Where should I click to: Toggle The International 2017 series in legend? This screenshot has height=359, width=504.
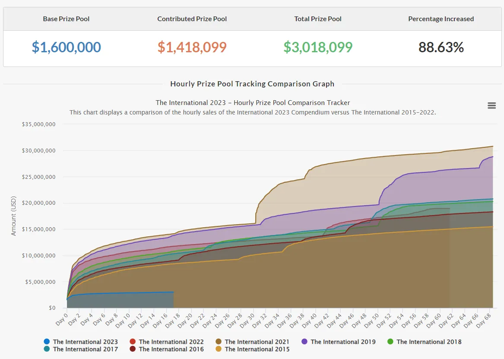81,349
